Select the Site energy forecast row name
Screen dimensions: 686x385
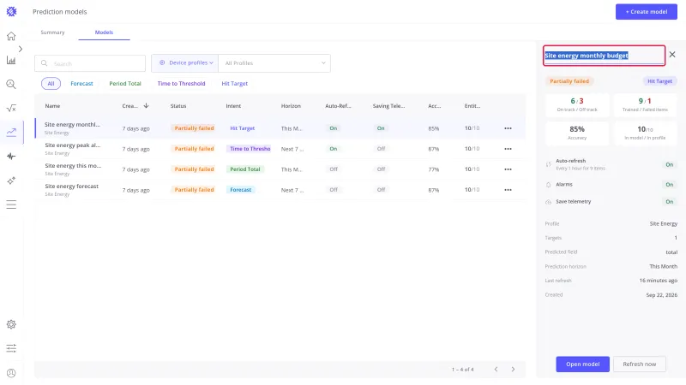click(71, 186)
